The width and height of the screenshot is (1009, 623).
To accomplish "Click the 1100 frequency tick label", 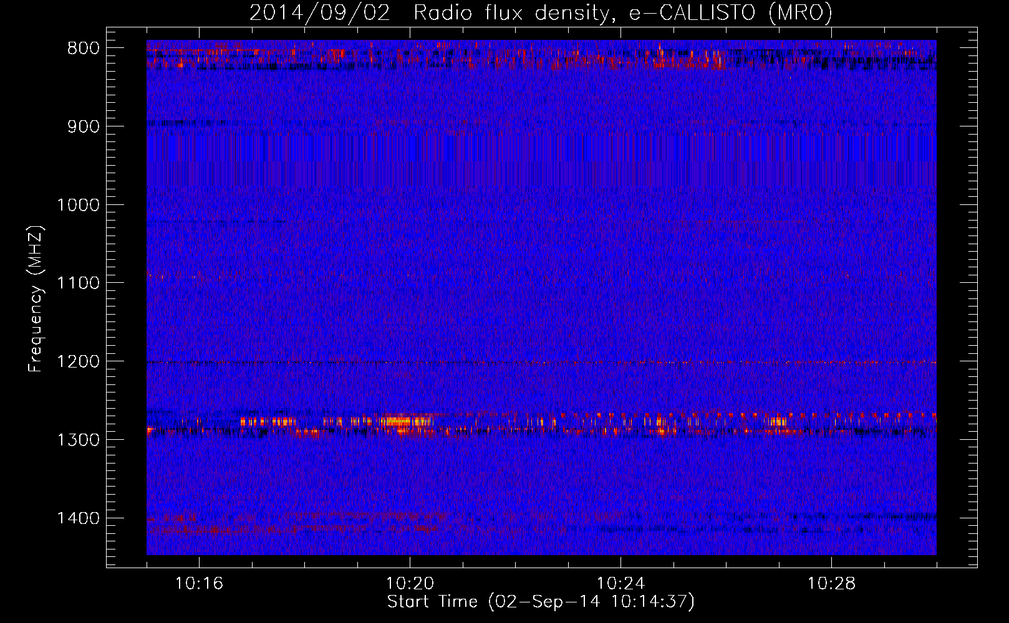I will [79, 283].
